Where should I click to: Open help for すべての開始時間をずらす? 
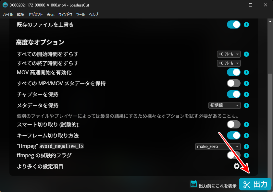point(246,54)
